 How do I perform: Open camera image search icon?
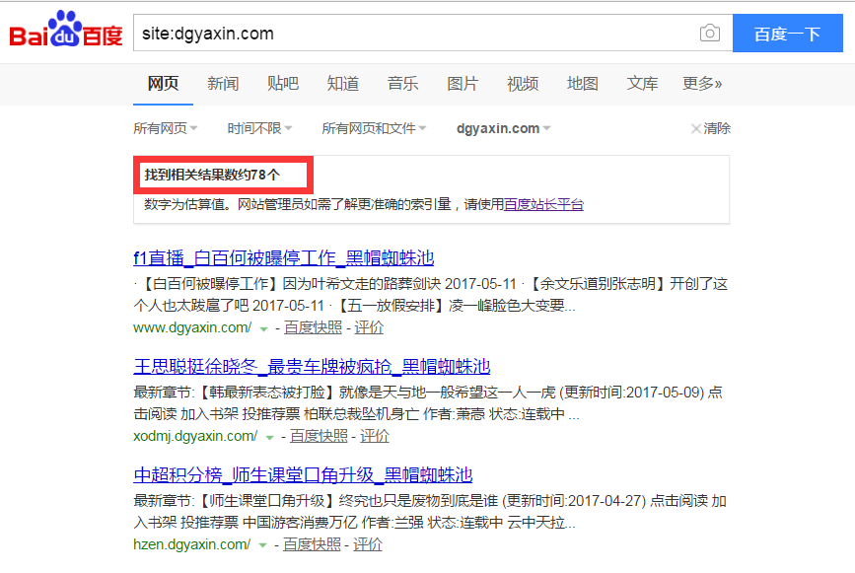(x=709, y=34)
